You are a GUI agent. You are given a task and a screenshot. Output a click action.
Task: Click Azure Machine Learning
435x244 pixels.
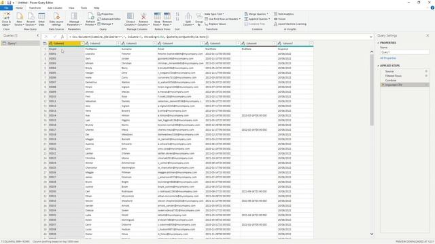[290, 24]
